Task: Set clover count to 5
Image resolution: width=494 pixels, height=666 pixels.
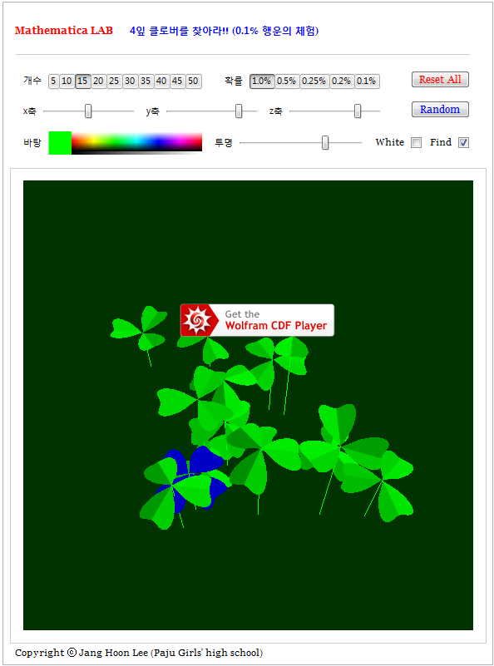Action: point(53,81)
